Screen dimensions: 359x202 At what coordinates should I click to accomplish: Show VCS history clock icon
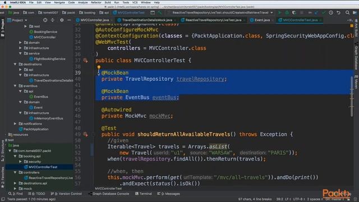(331, 12)
